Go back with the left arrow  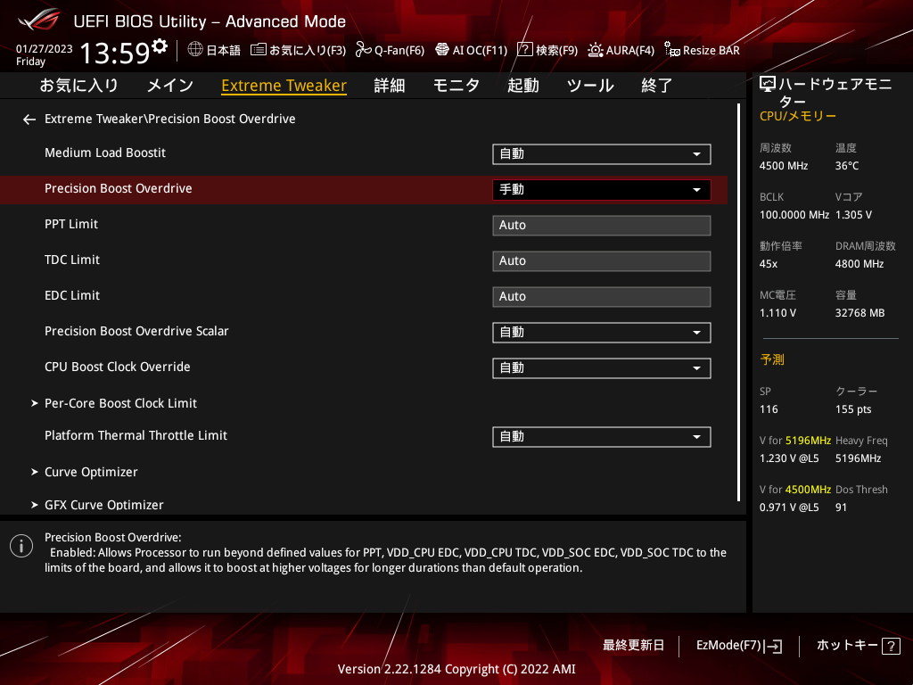(x=29, y=120)
